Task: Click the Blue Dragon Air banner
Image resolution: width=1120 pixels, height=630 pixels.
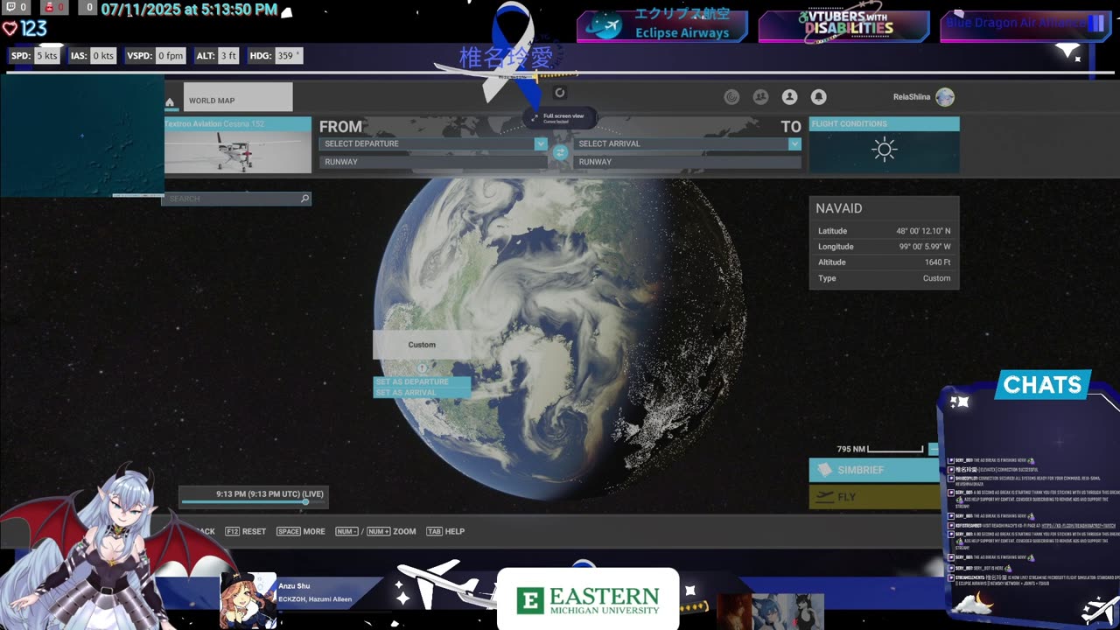Action: point(1025,26)
